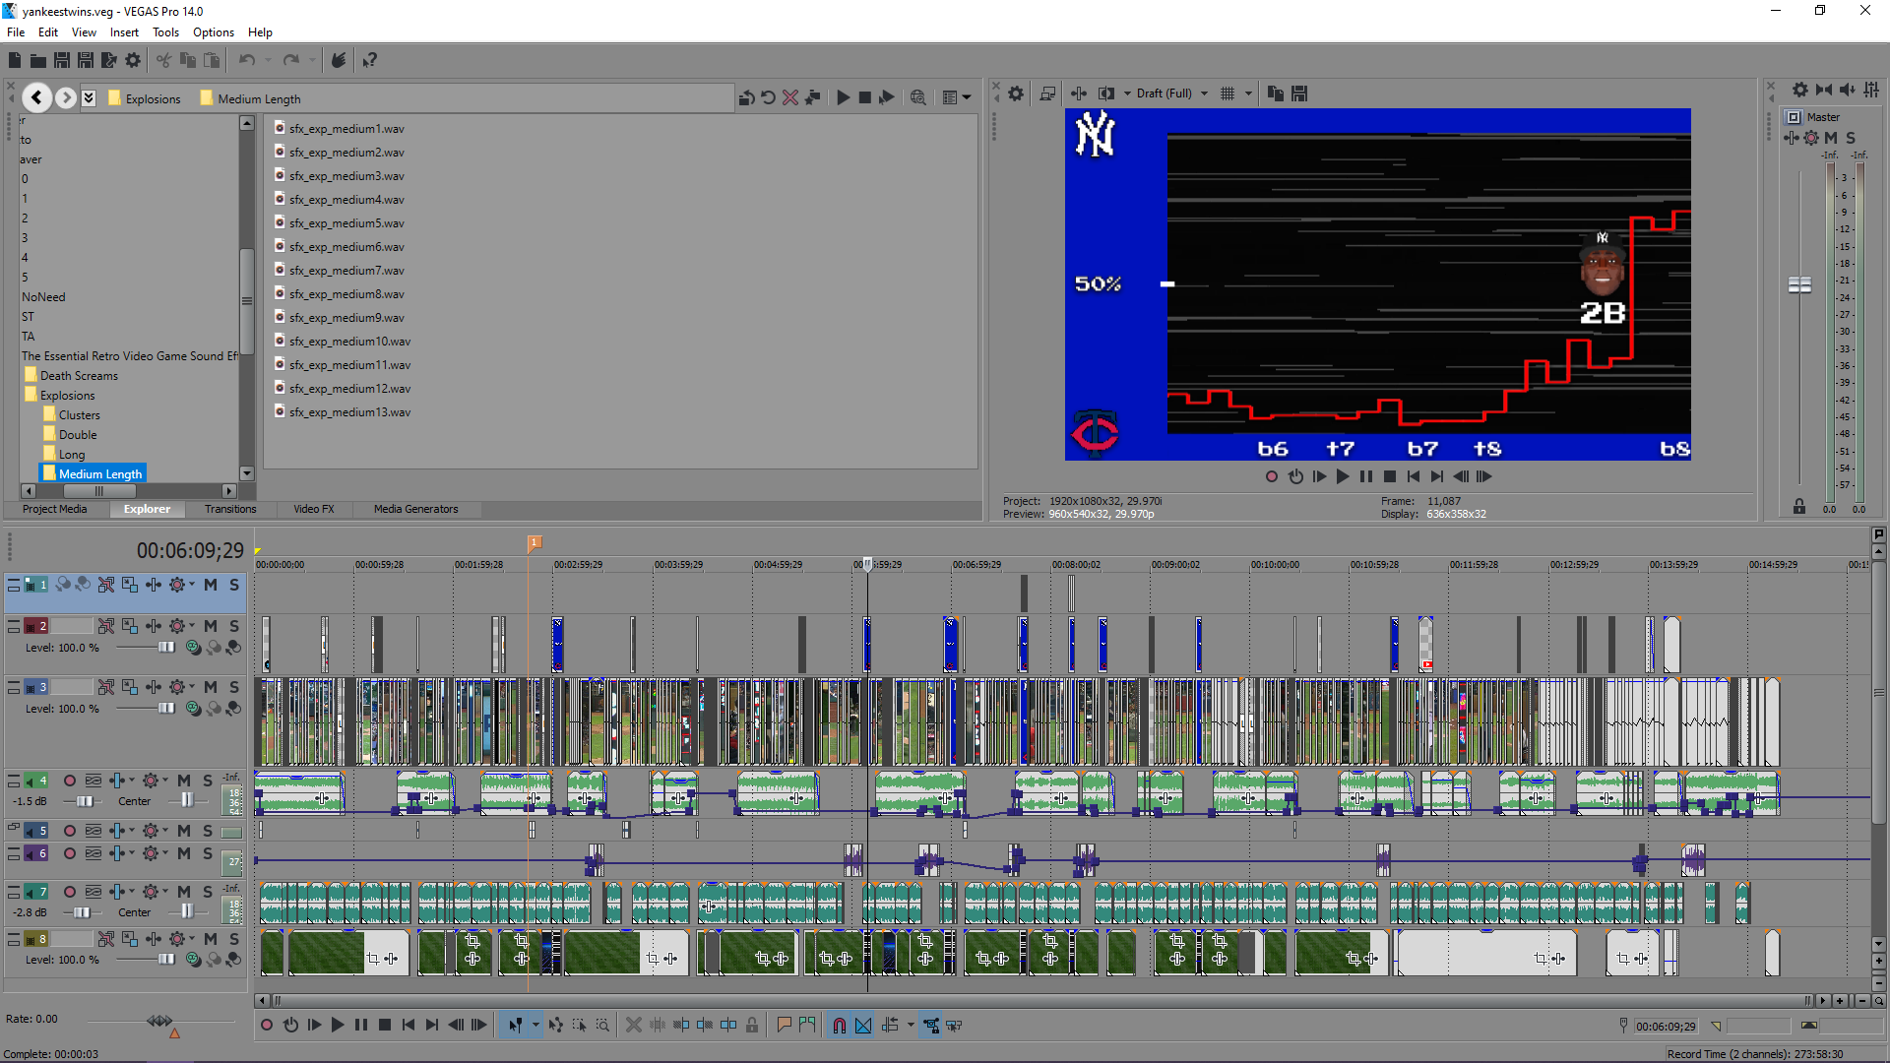Toggle split screen view in preview
The width and height of the screenshot is (1890, 1063).
click(1106, 94)
